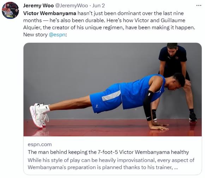Click the @espn mention

pos(57,35)
